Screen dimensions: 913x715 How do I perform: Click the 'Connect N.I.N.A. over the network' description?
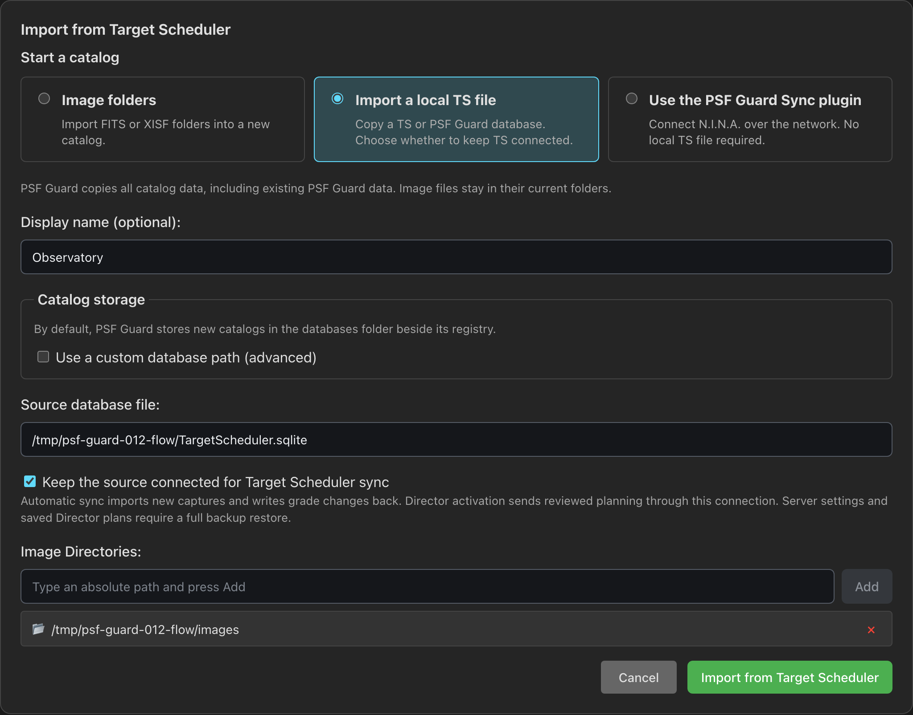pos(753,132)
